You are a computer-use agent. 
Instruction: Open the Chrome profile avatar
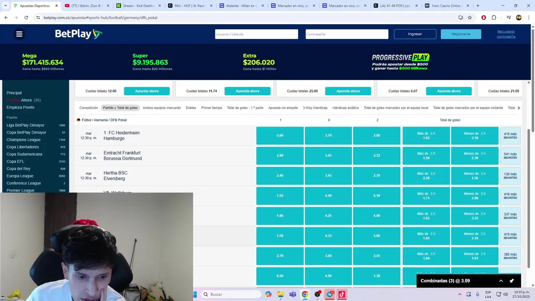point(519,18)
